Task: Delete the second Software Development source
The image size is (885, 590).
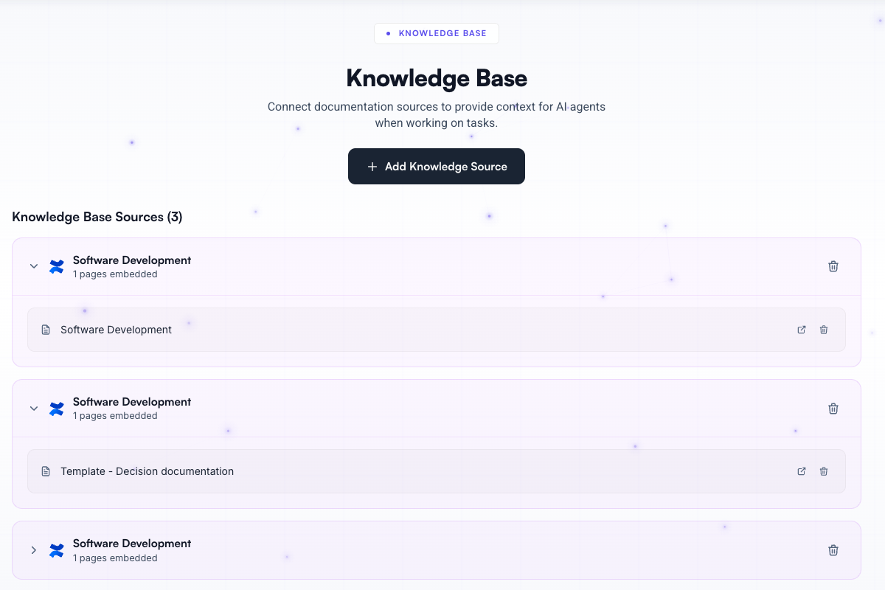Action: [x=833, y=408]
